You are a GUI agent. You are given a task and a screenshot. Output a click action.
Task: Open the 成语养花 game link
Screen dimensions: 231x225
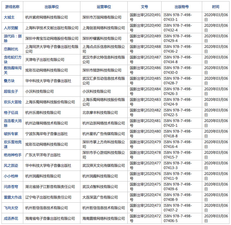click(x=11, y=219)
